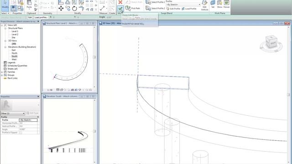Click the Create panel icon
Screen dimensions: 292x164
tap(112, 8)
